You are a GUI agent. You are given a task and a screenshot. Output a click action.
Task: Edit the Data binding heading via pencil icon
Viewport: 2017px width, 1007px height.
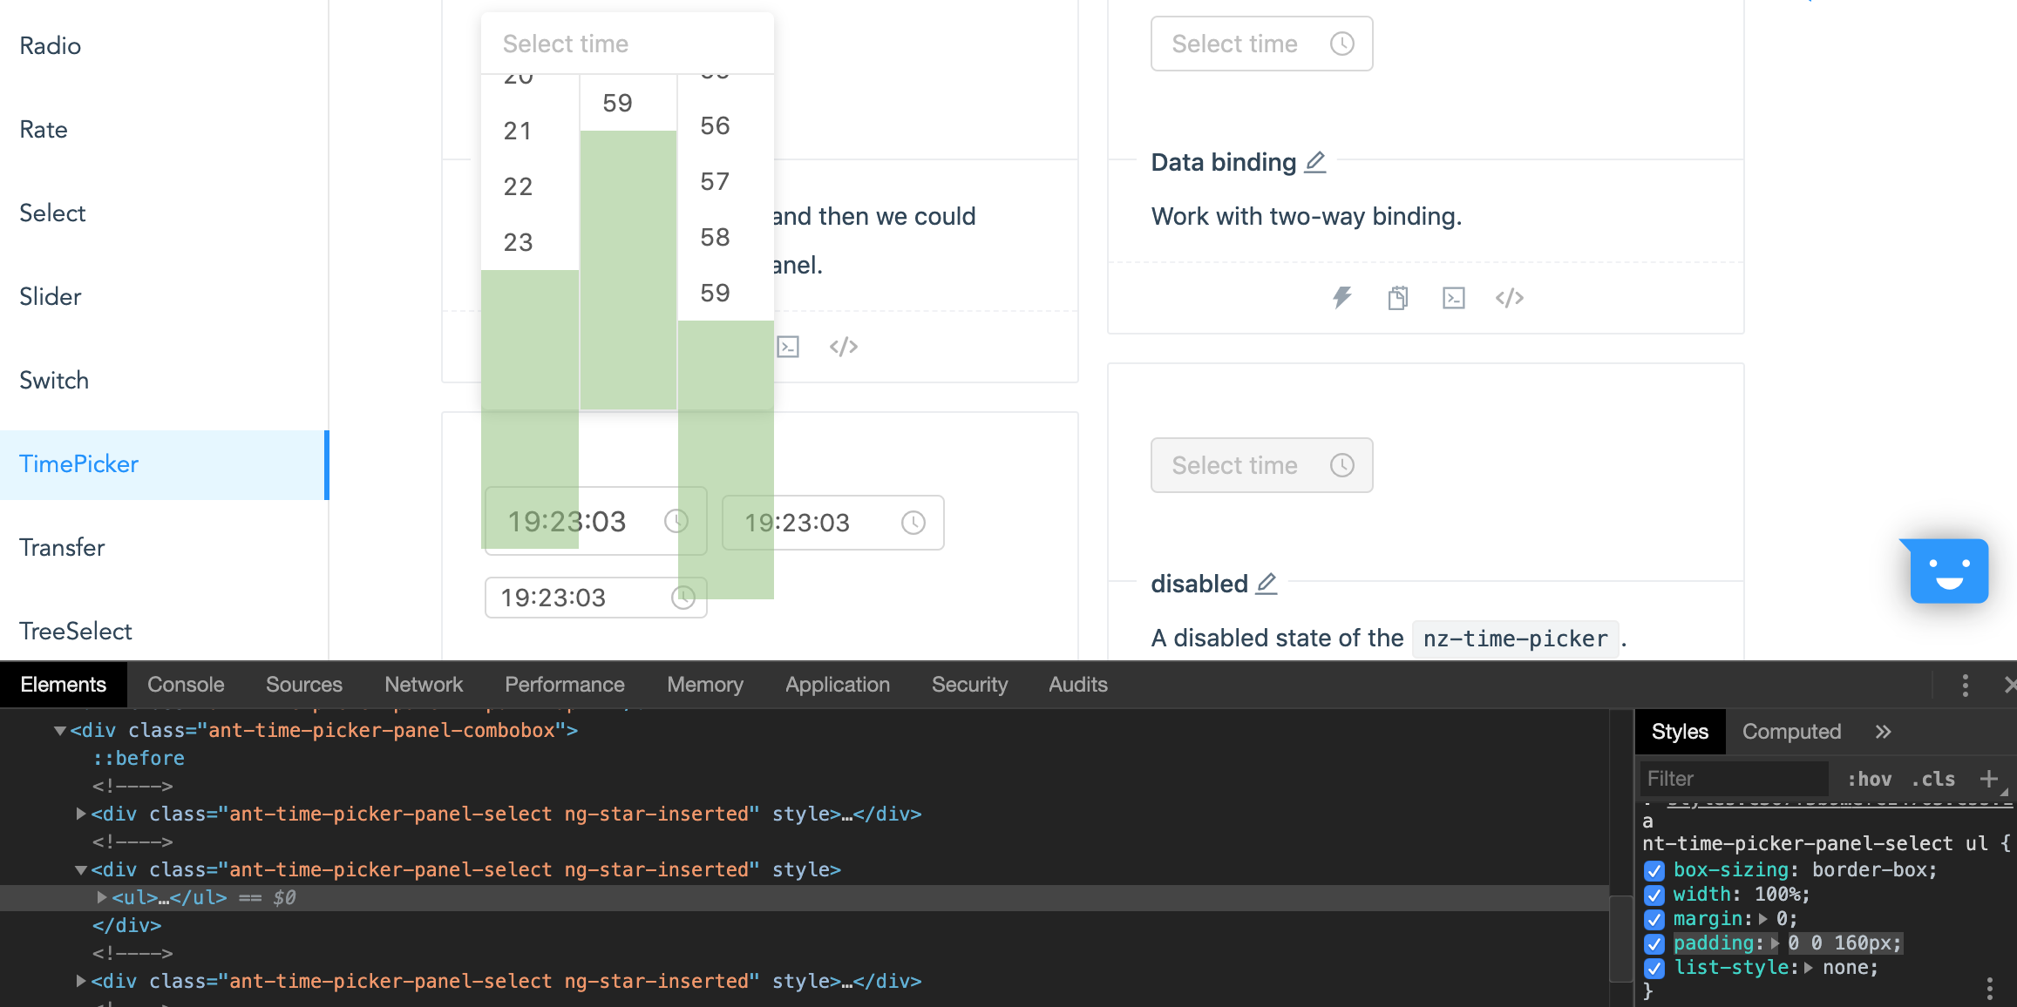(1316, 161)
